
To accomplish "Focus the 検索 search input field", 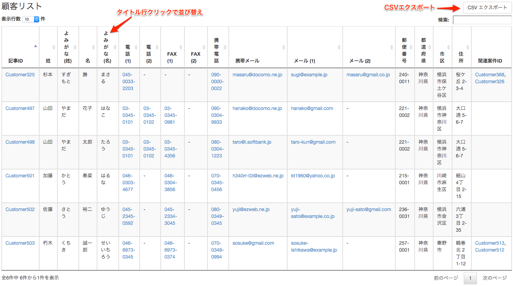I will click(482, 20).
